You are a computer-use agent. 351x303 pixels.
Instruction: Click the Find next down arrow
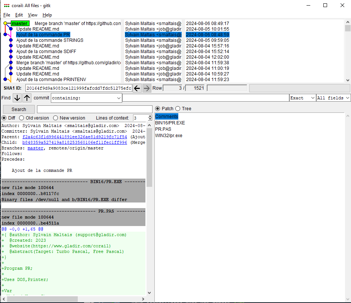tap(17, 98)
